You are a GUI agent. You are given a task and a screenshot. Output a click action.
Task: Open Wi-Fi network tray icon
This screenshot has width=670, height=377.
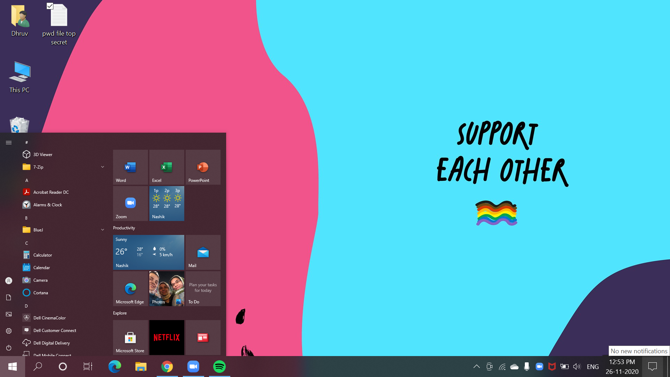(502, 367)
